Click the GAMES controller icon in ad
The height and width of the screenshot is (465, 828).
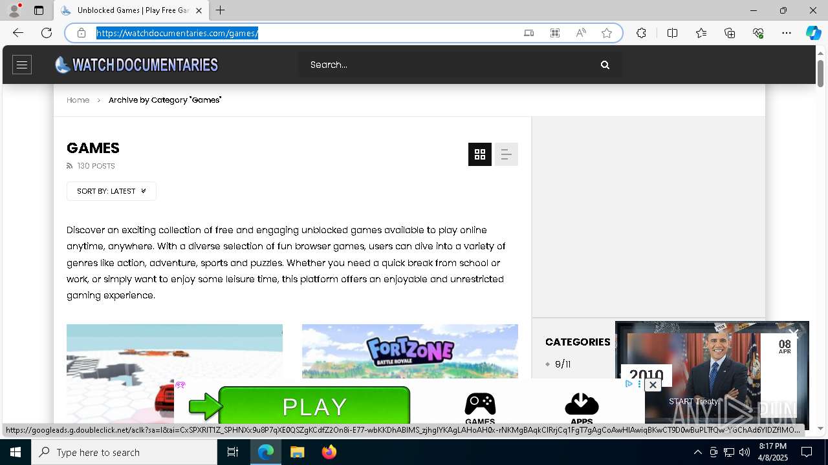480,408
